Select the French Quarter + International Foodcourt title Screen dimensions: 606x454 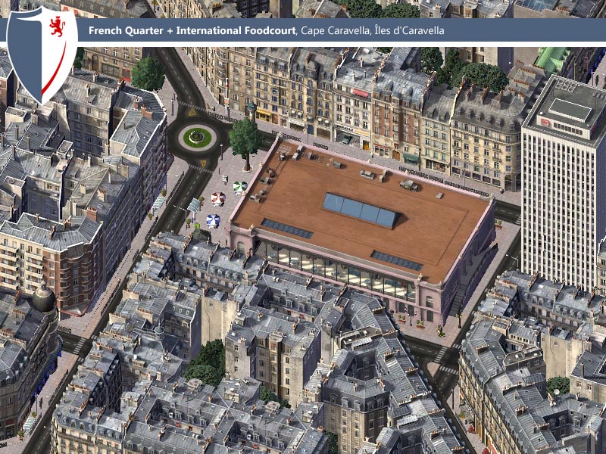click(x=192, y=30)
